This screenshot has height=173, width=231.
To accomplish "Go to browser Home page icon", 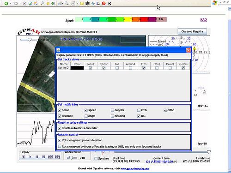I will (x=36, y=3).
